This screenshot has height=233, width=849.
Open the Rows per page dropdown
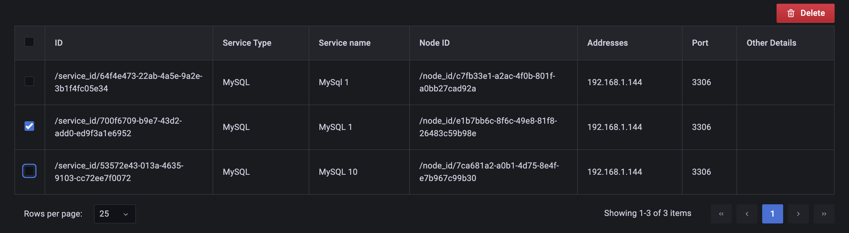[115, 214]
